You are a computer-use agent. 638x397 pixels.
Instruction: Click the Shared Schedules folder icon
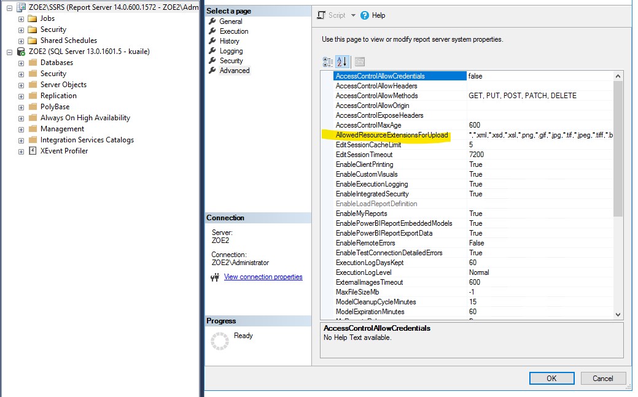33,40
